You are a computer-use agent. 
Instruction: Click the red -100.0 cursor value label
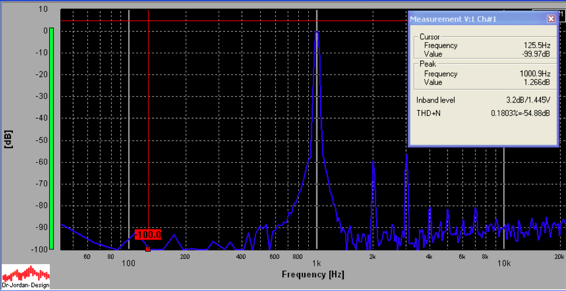148,235
